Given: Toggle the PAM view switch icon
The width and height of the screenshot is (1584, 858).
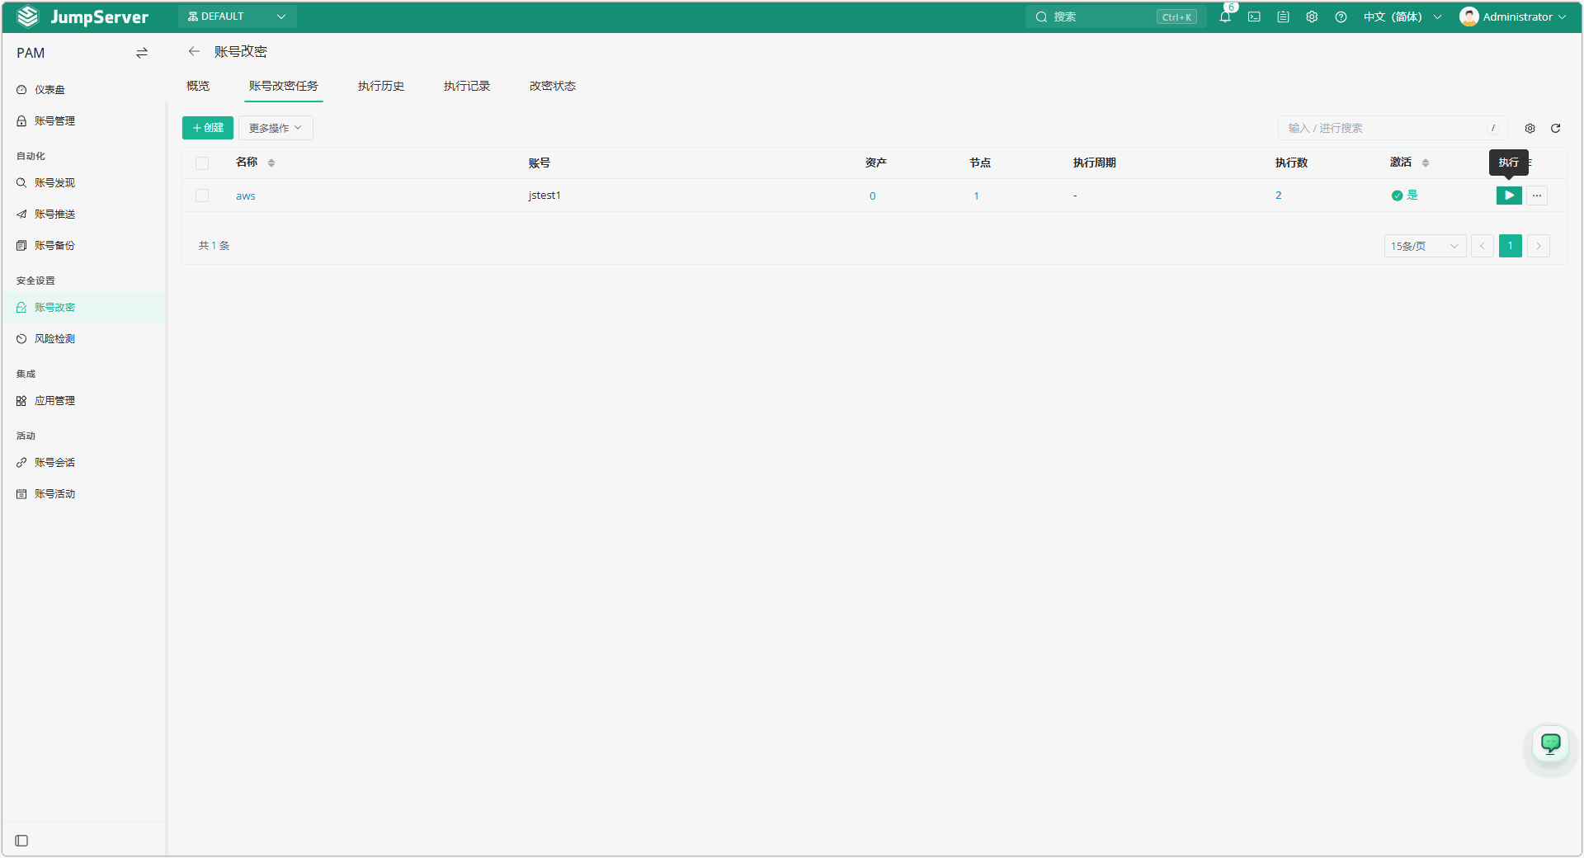Looking at the screenshot, I should (142, 53).
